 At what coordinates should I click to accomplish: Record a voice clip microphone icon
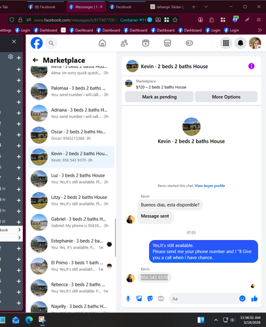[x=128, y=299]
